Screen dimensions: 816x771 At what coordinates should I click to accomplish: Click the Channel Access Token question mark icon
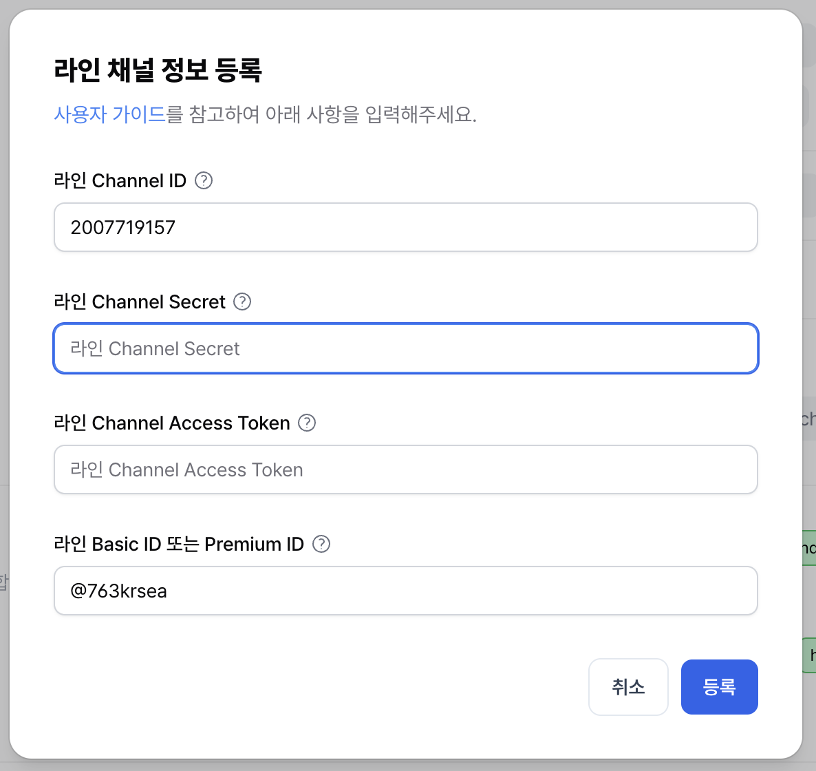pyautogui.click(x=306, y=423)
